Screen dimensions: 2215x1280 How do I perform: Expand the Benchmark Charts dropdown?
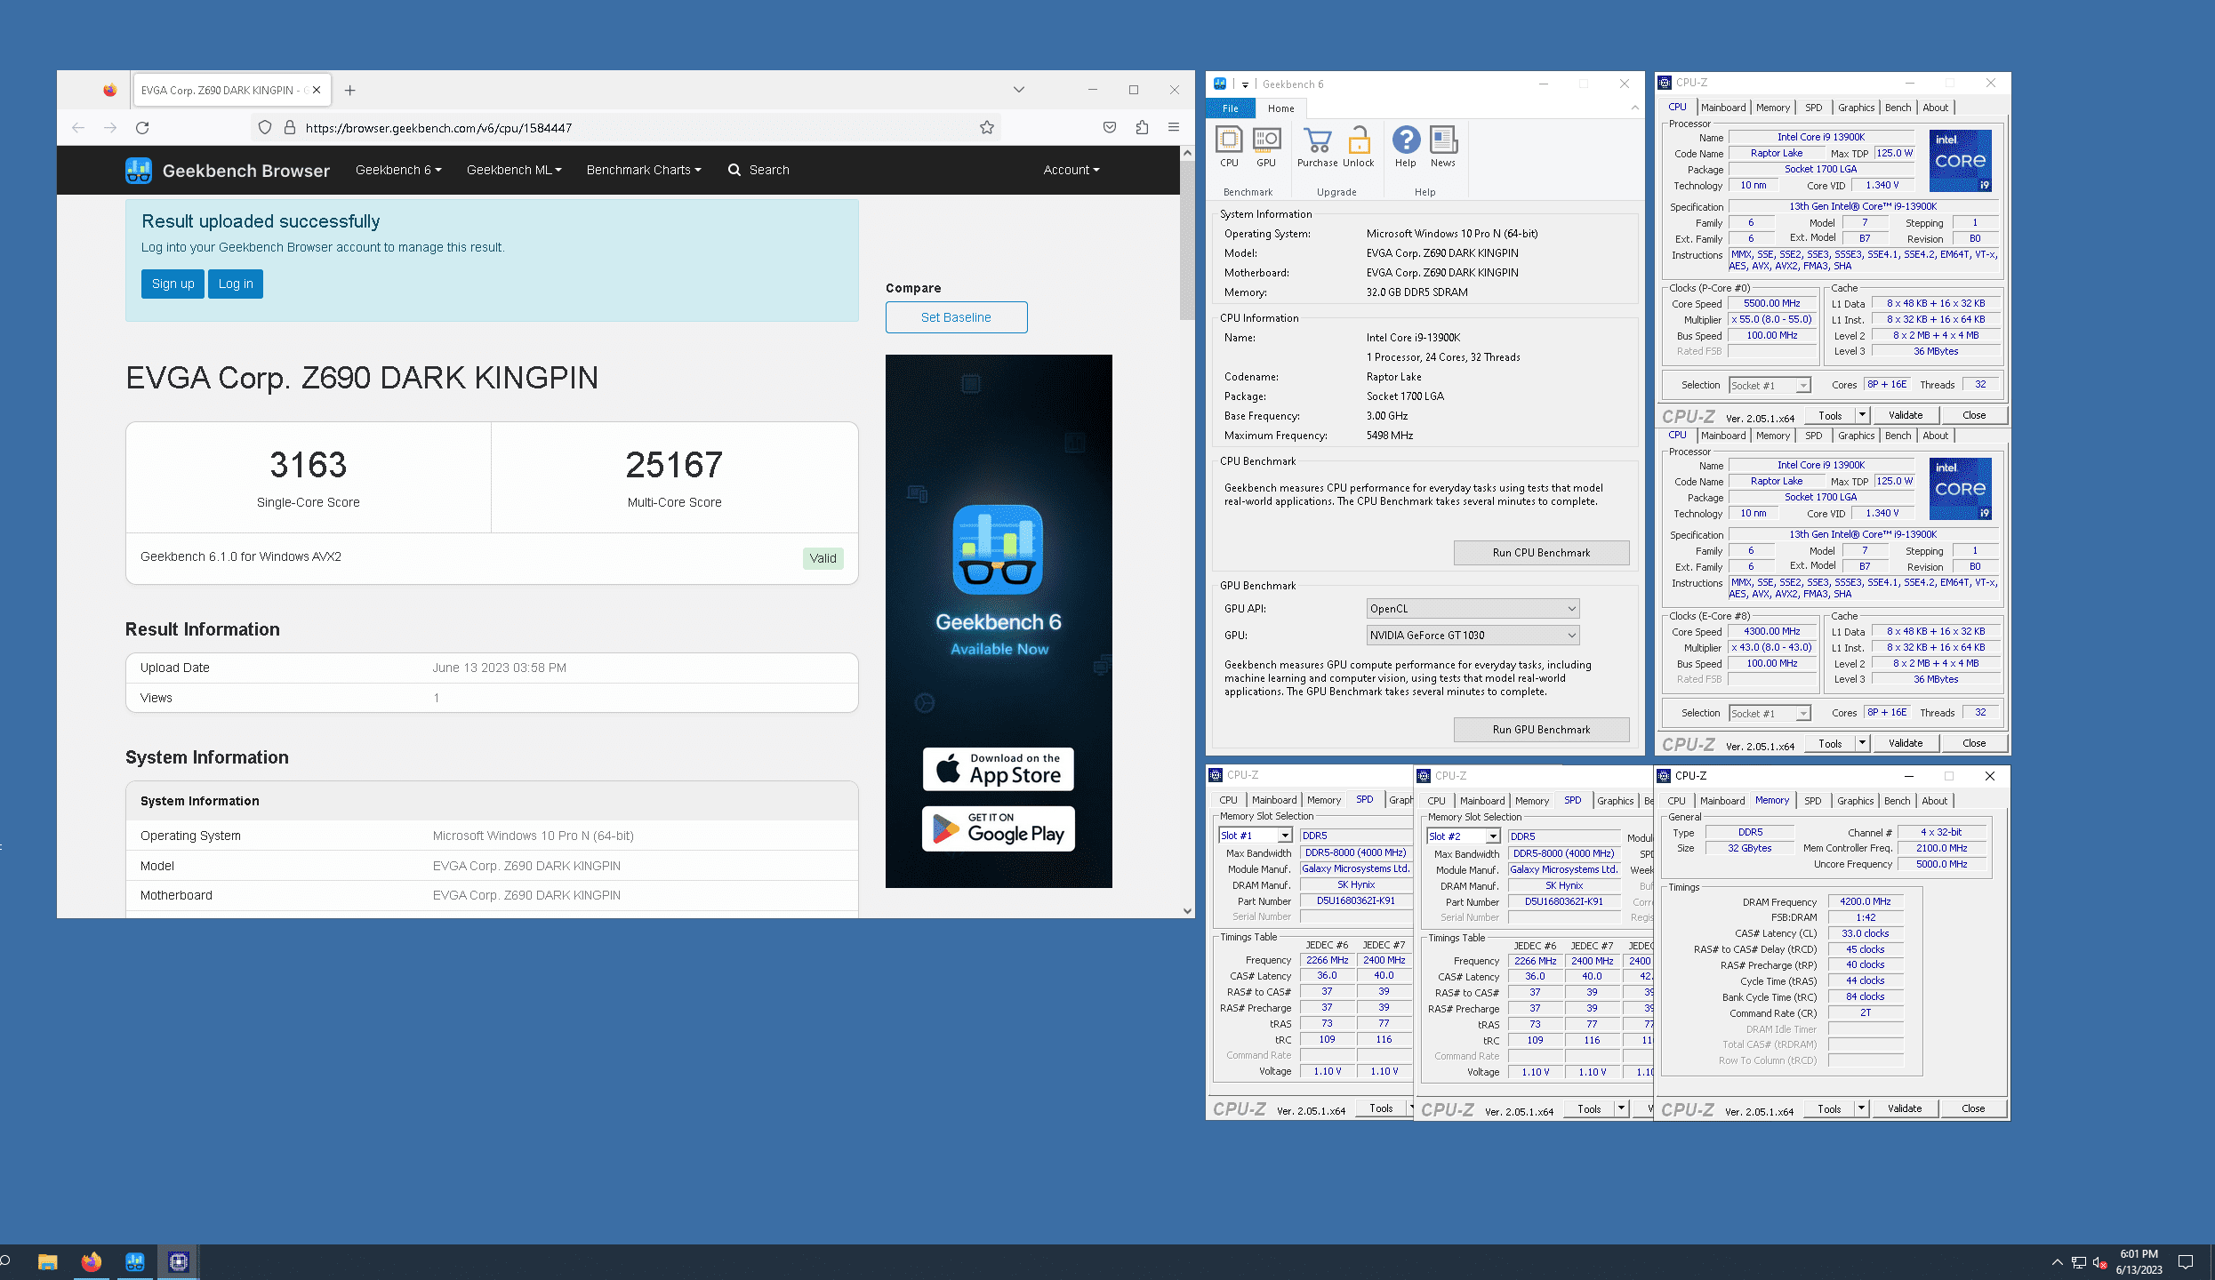pyautogui.click(x=644, y=170)
